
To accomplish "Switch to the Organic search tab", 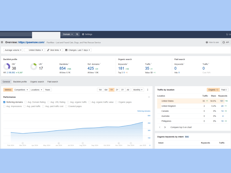I will (37, 82).
